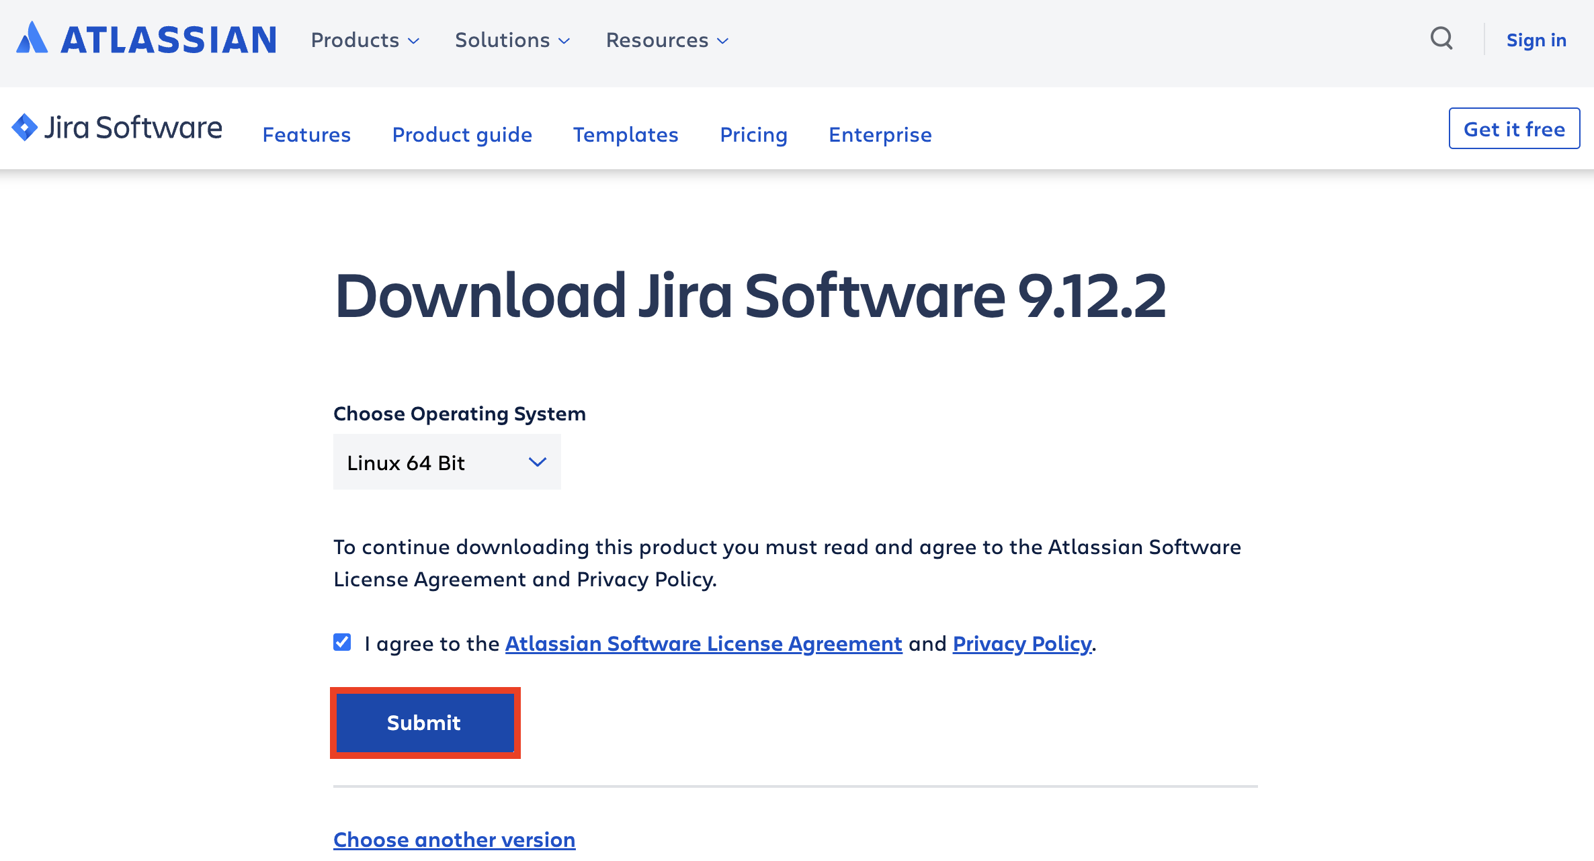Go to the Features tab
Viewport: 1594px width, 861px height.
pyautogui.click(x=306, y=134)
